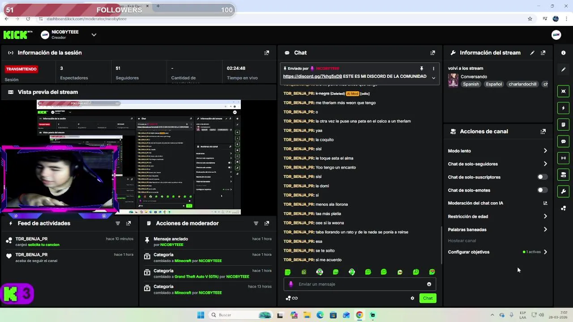Unpin the pinned chat message

point(421,68)
